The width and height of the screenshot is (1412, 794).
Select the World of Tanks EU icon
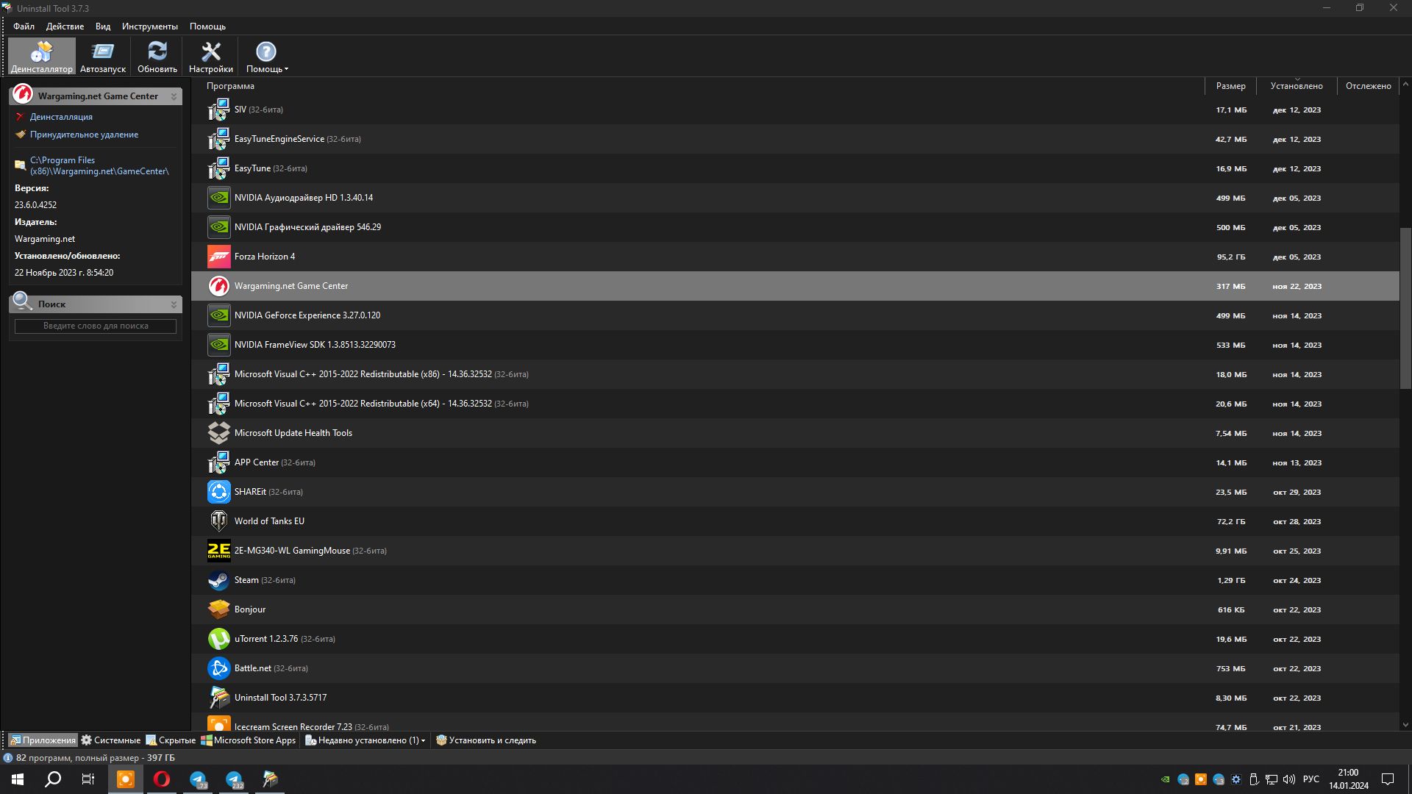point(218,521)
